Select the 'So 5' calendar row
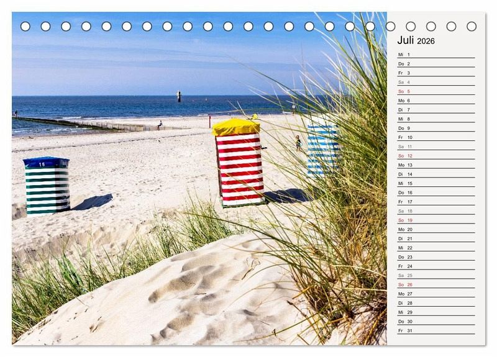 tap(436, 91)
